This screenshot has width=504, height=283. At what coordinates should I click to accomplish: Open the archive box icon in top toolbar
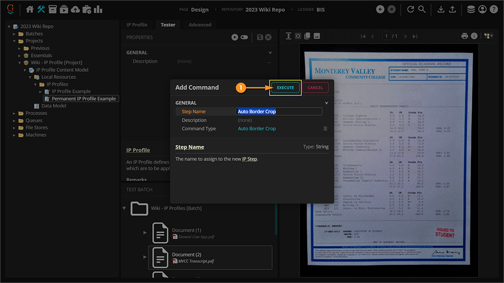(x=52, y=9)
